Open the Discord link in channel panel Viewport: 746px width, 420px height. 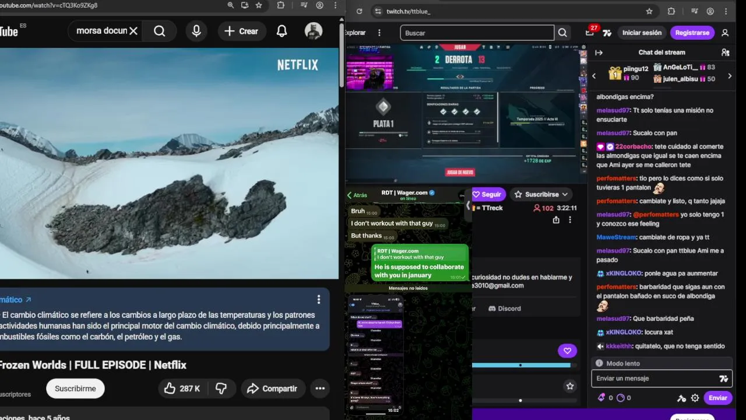(x=505, y=309)
